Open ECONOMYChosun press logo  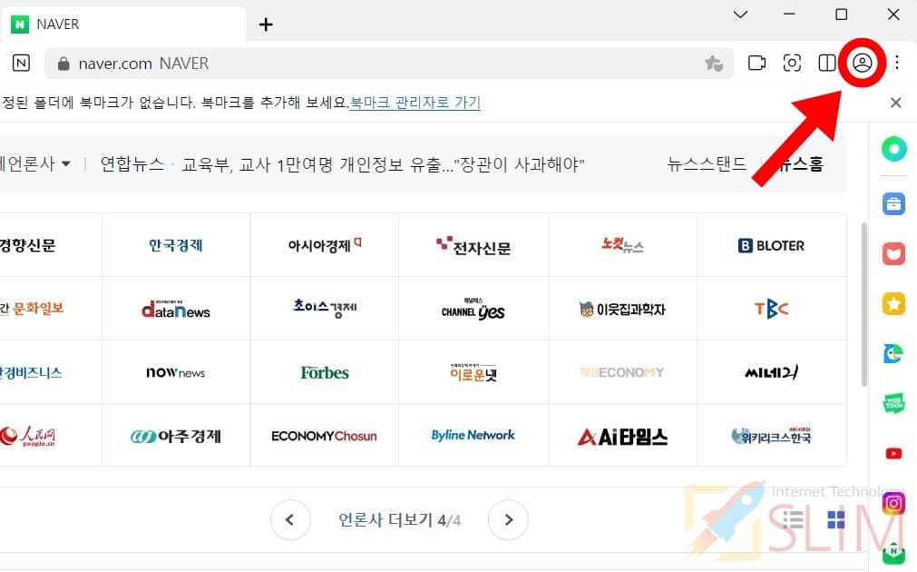pos(325,436)
